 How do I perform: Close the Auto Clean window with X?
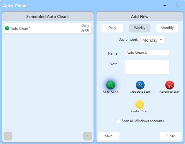point(178,6)
